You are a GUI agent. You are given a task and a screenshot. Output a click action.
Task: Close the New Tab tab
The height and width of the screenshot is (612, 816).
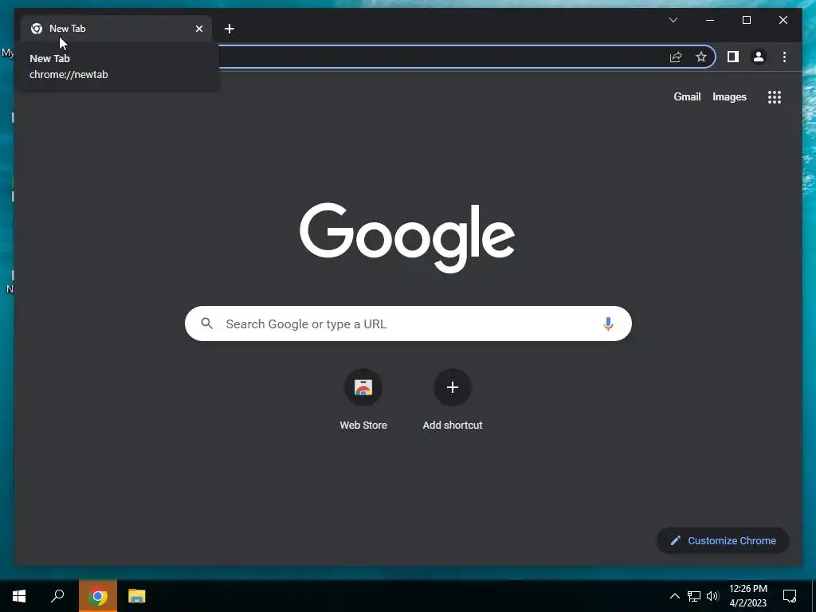point(198,29)
